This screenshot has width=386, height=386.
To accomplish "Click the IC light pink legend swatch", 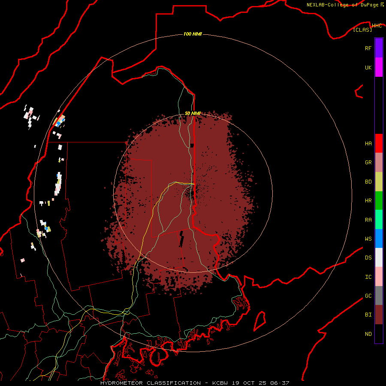I will (379, 277).
